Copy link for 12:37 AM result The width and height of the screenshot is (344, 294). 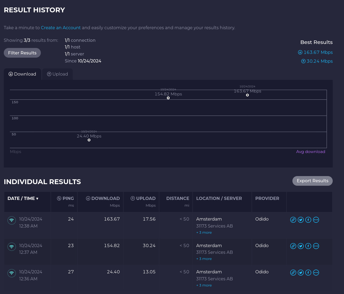click(x=293, y=246)
